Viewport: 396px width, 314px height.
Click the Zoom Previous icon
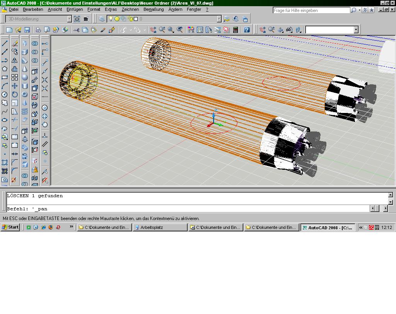(179, 30)
